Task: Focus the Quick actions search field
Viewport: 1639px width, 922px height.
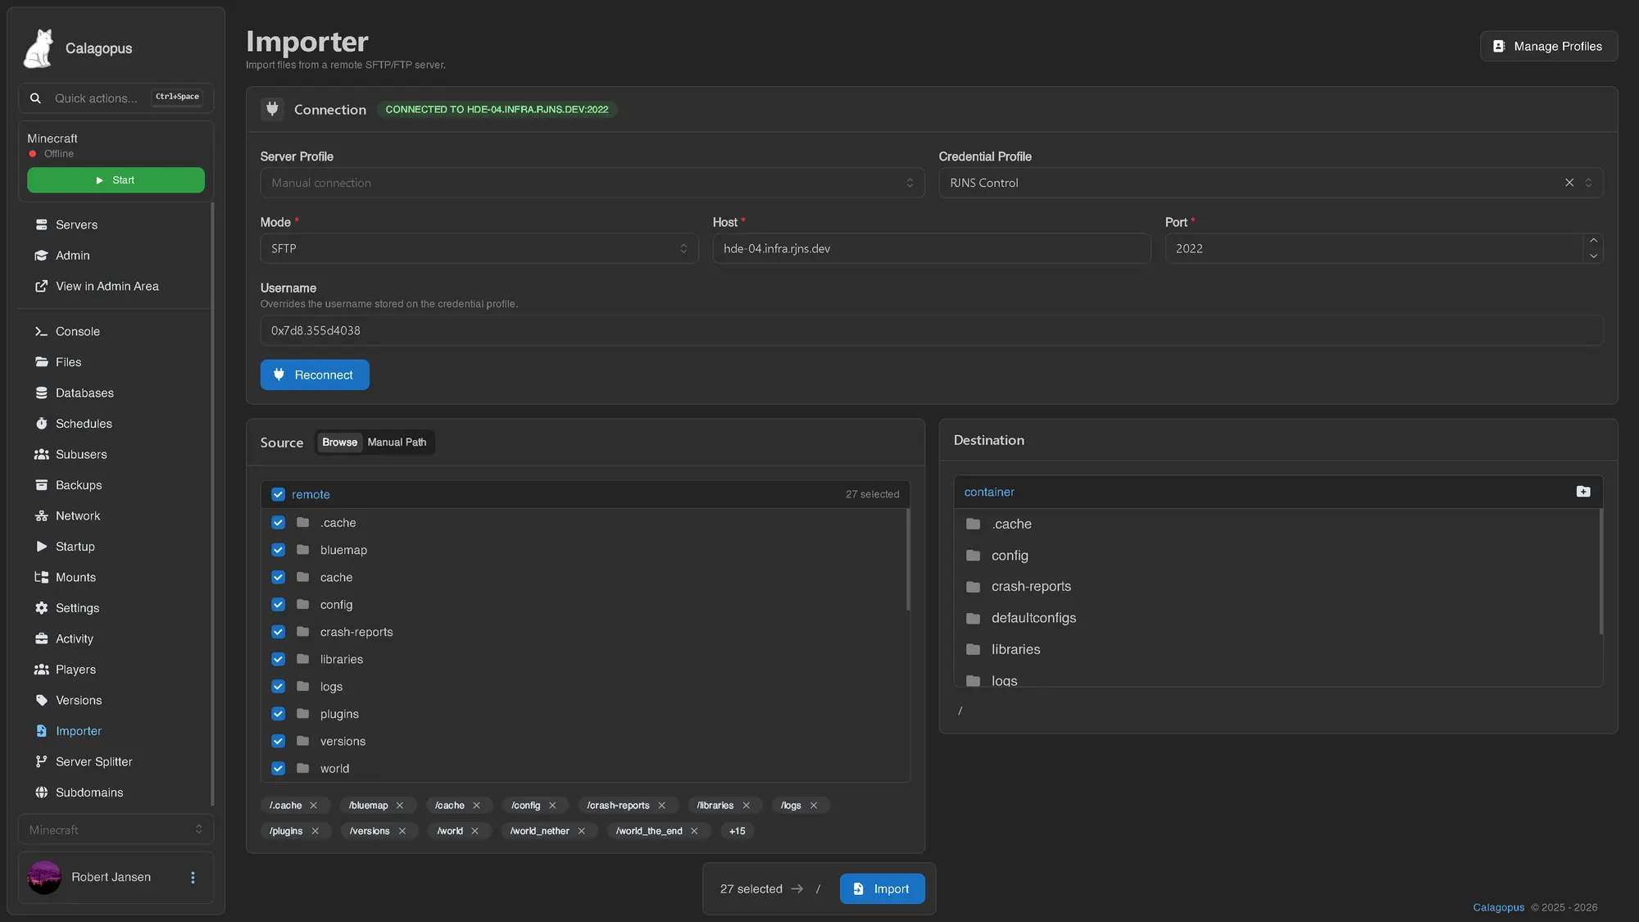Action: [116, 98]
